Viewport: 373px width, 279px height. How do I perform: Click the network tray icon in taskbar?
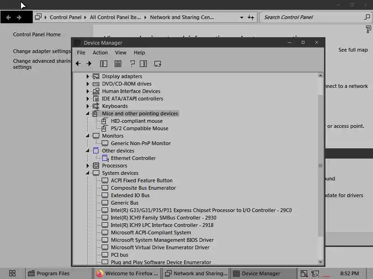316,273
